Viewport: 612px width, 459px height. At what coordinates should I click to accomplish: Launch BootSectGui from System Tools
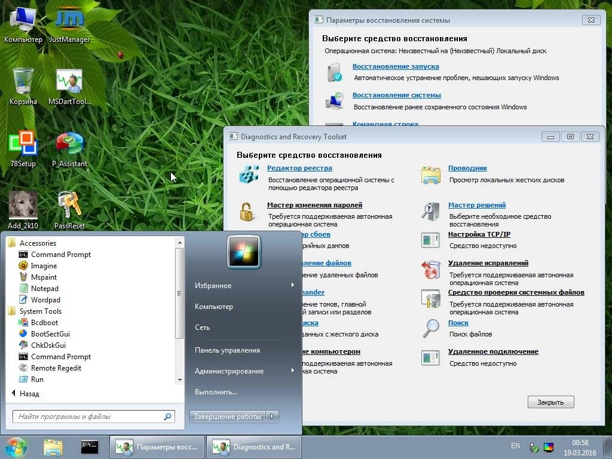(50, 334)
